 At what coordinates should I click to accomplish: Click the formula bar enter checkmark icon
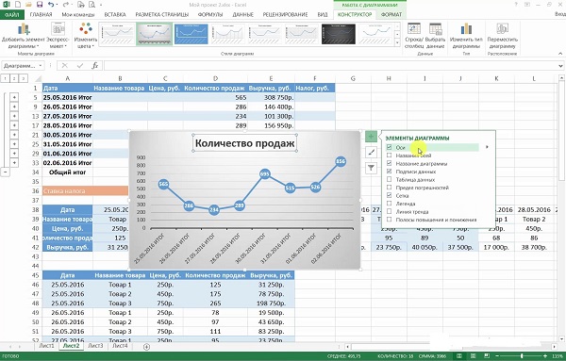pyautogui.click(x=80, y=66)
